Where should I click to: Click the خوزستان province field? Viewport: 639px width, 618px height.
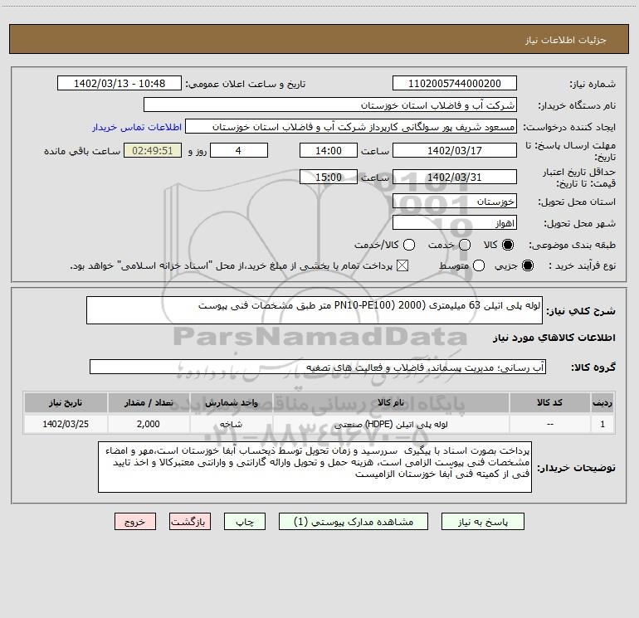[x=455, y=202]
